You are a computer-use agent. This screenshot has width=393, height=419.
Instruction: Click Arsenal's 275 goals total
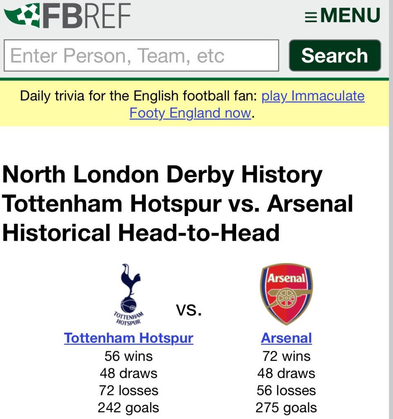[x=286, y=408]
